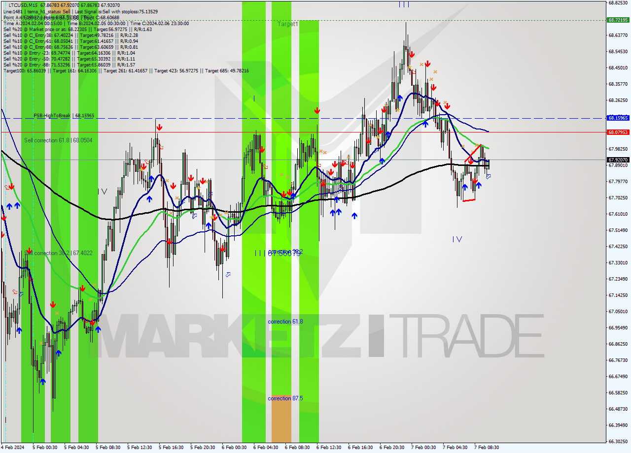The width and height of the screenshot is (631, 453).
Task: Click the blue 68.15965 price tag on axis
Action: [x=618, y=118]
